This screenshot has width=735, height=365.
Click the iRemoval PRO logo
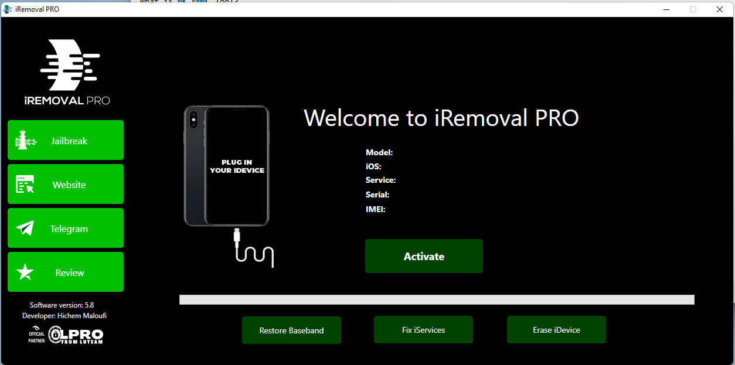click(x=67, y=70)
